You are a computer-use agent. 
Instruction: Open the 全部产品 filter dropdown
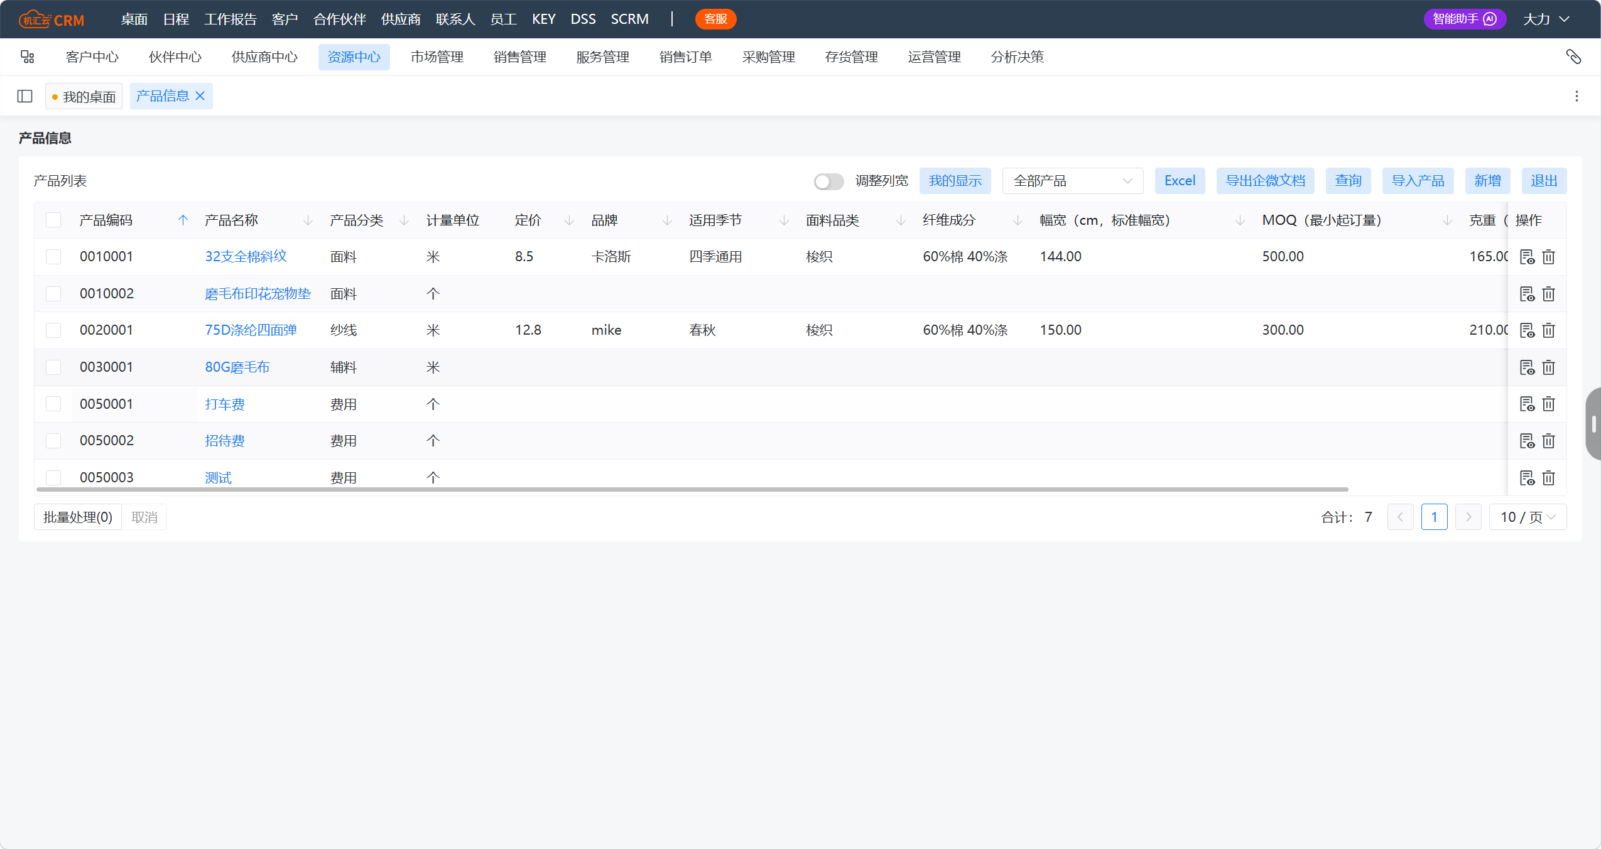point(1072,181)
